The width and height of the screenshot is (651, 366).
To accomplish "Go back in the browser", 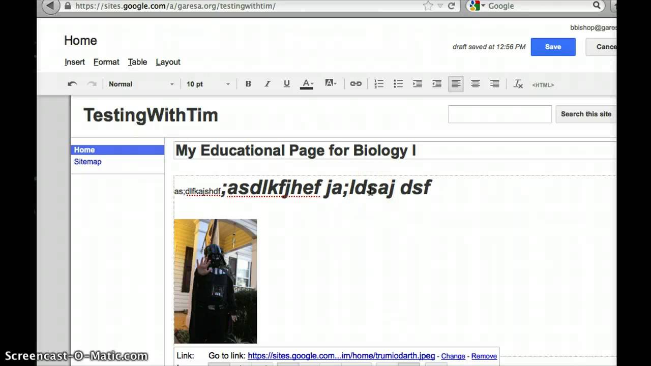I will click(x=50, y=6).
